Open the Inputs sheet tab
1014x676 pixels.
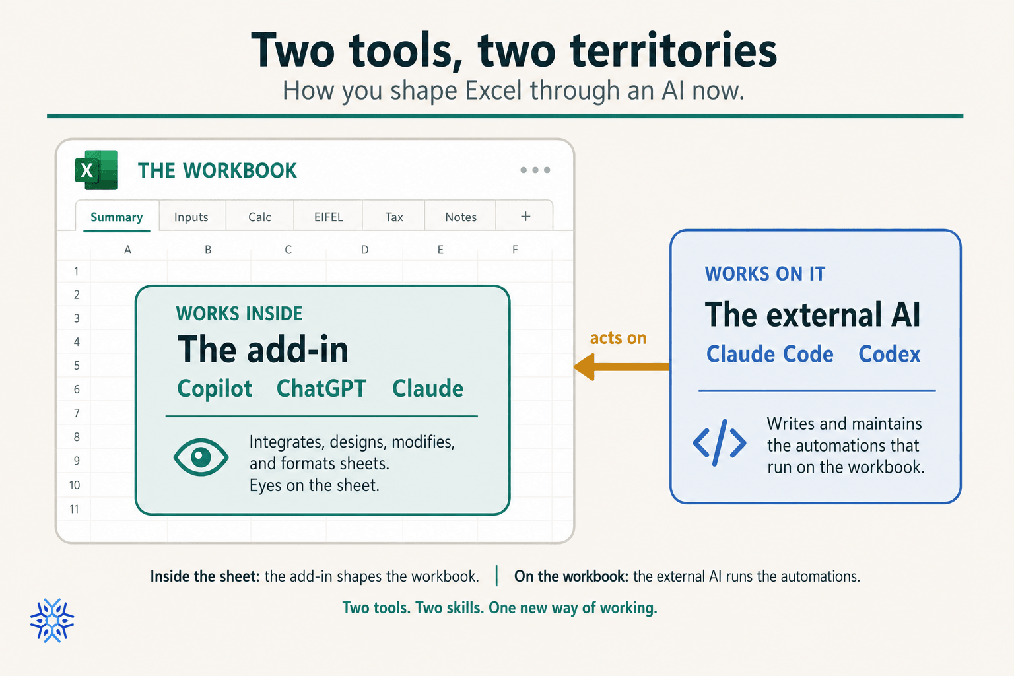click(191, 217)
